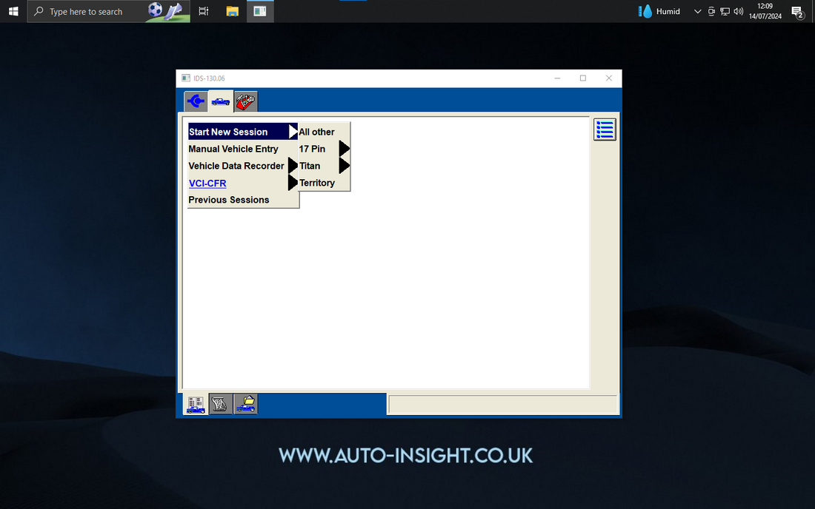The image size is (815, 509).
Task: Select Manual Vehicle Entry
Action: coord(233,148)
